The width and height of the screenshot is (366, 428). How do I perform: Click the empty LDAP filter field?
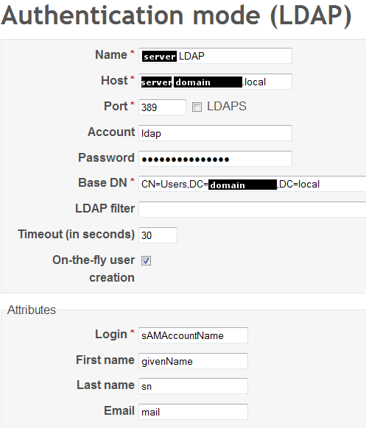(x=253, y=210)
